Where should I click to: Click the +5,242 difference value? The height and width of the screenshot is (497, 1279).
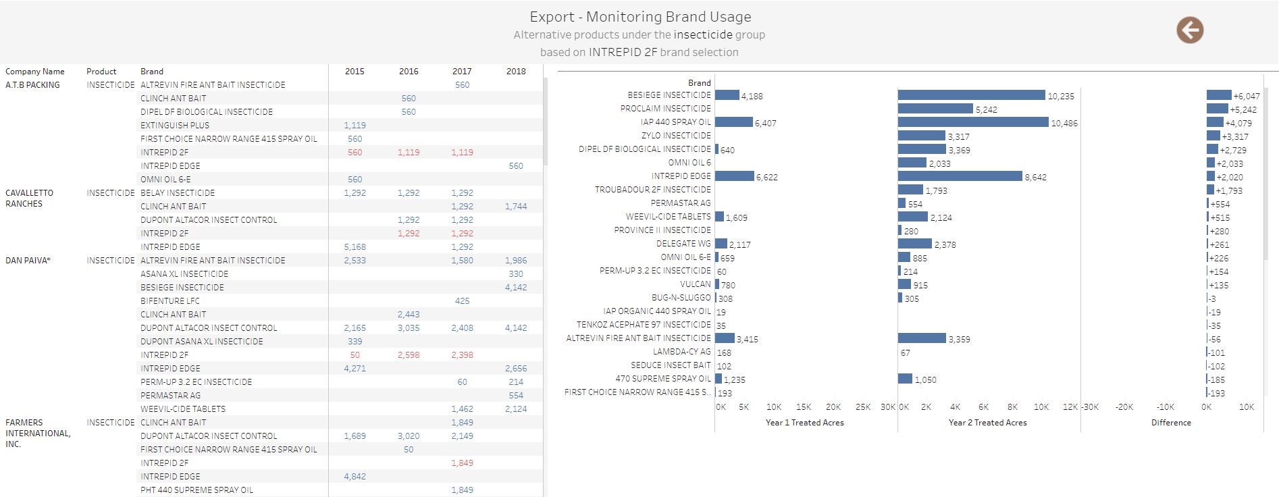(x=1243, y=109)
